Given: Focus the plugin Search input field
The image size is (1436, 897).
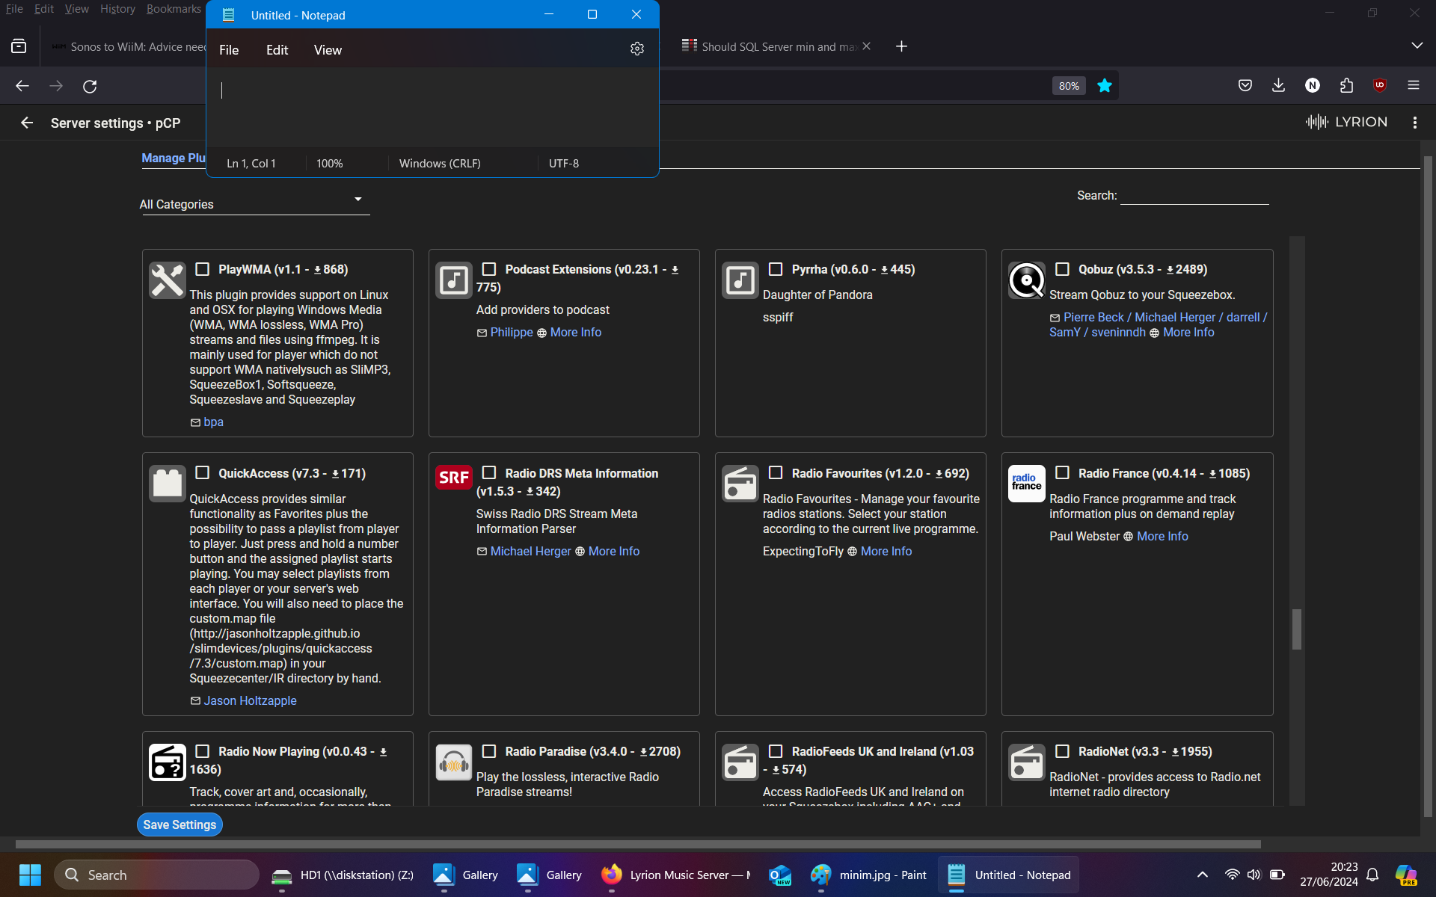Looking at the screenshot, I should click(x=1194, y=195).
